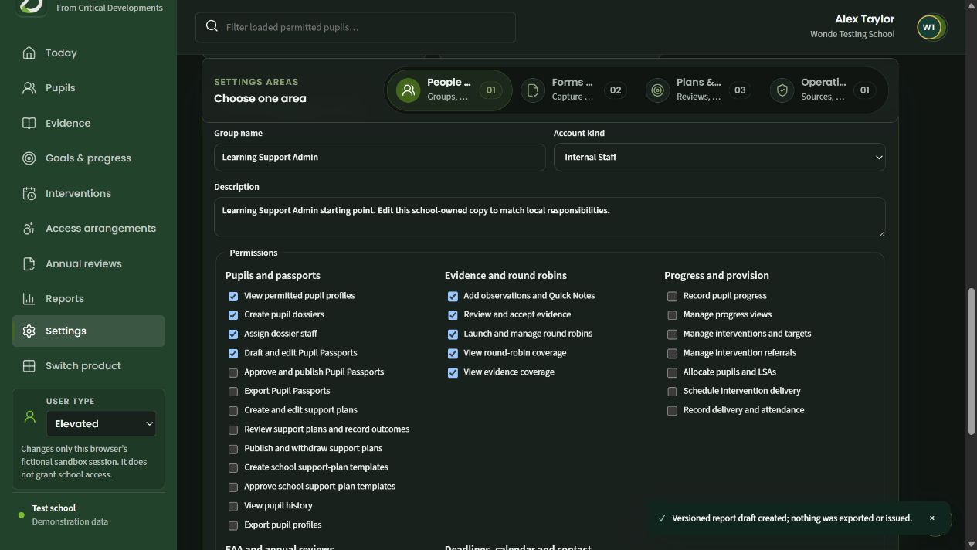Click the Pupils people icon in sidebar
977x550 pixels.
click(29, 88)
